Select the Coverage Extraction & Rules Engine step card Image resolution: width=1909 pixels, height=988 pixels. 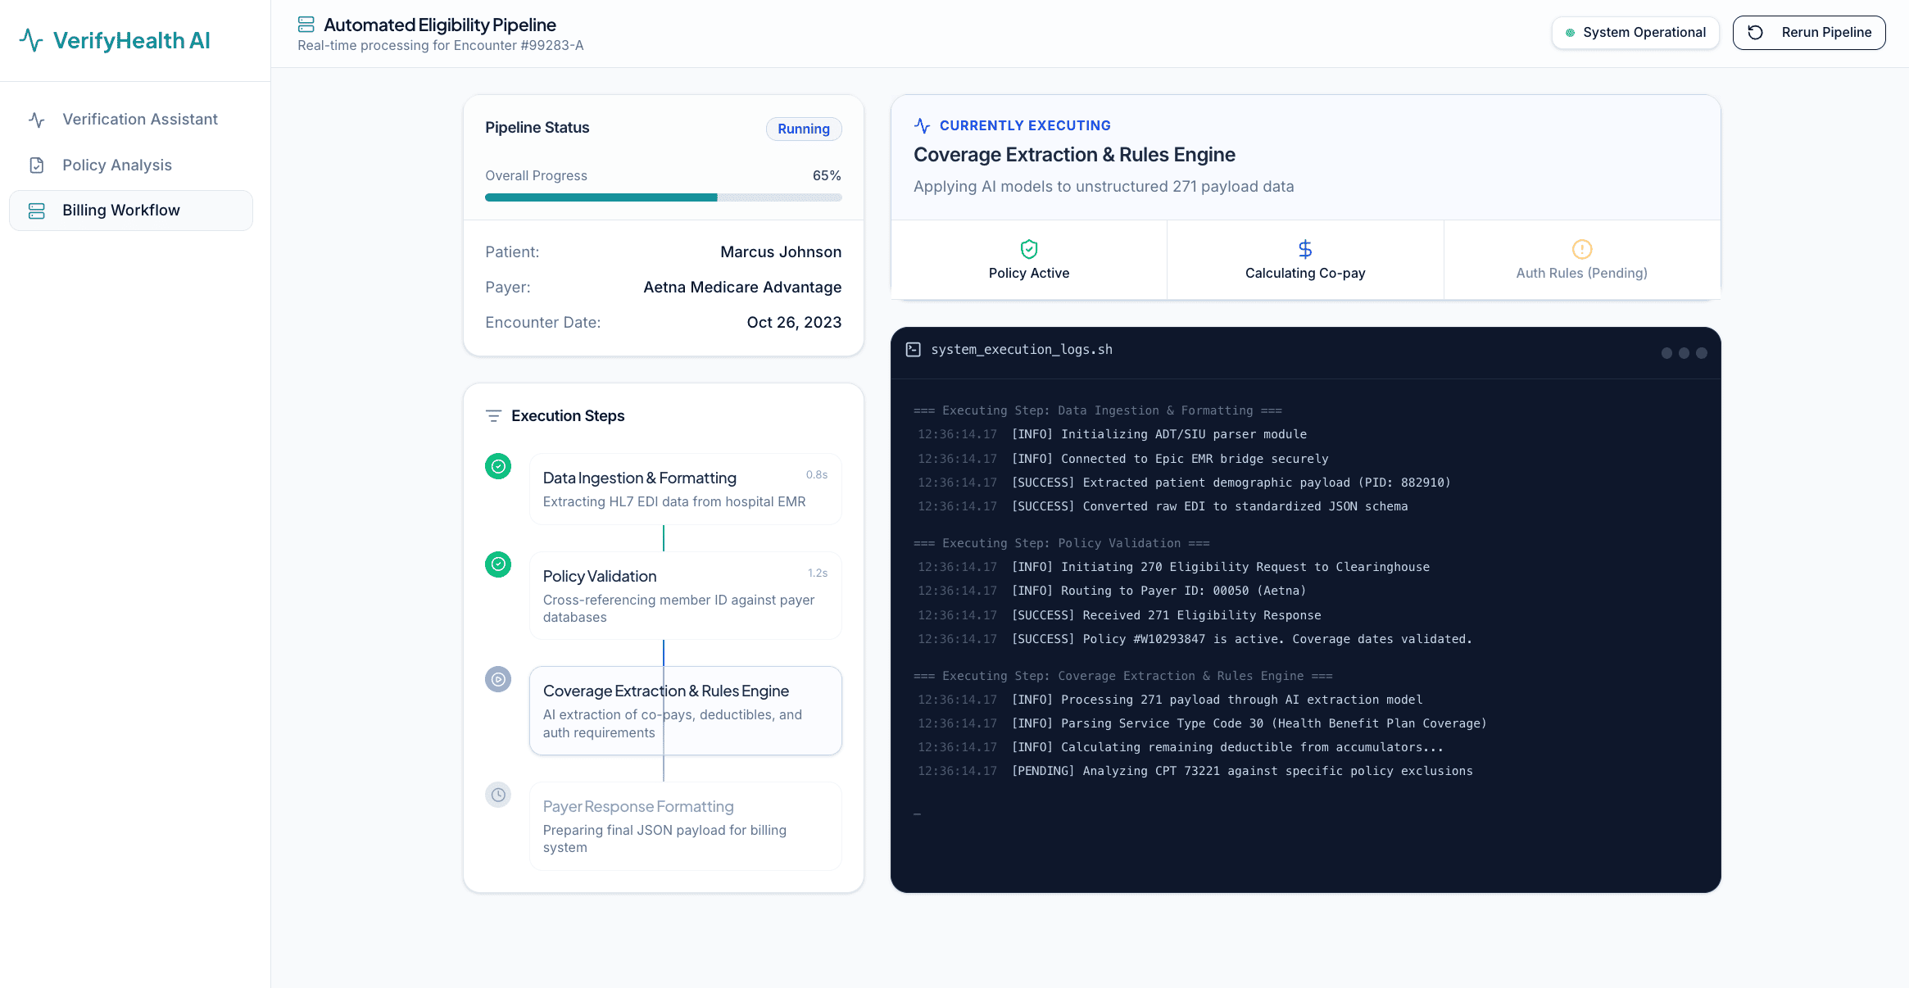[685, 710]
